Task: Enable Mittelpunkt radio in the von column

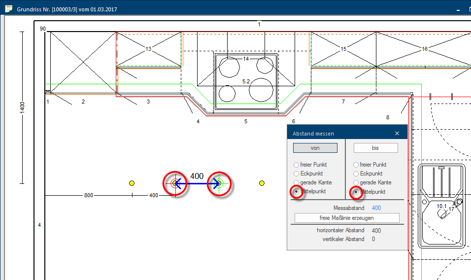Action: pyautogui.click(x=296, y=191)
